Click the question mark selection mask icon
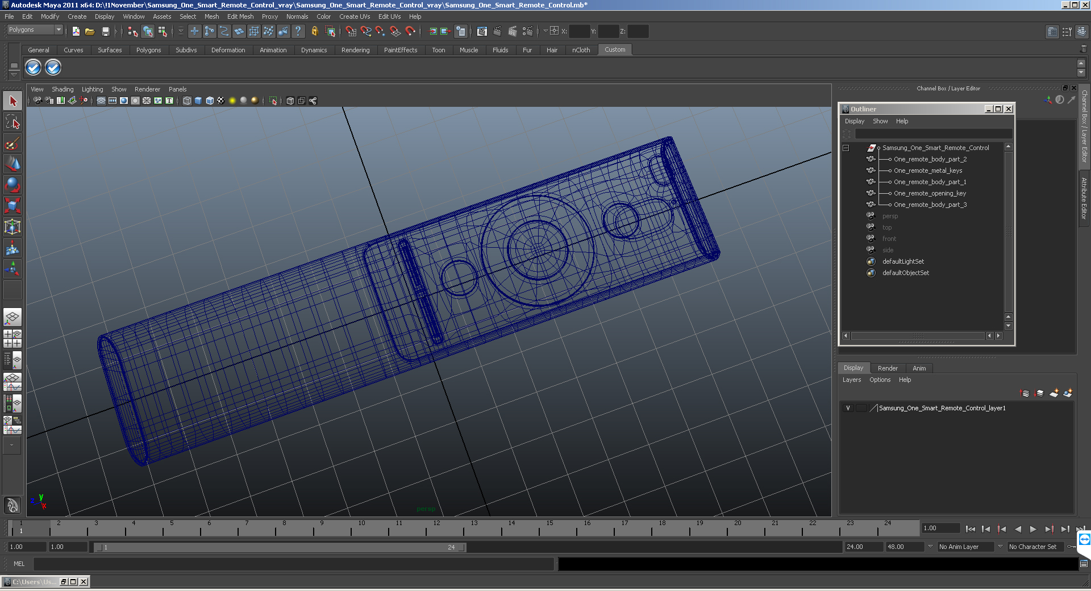This screenshot has width=1091, height=591. point(298,31)
